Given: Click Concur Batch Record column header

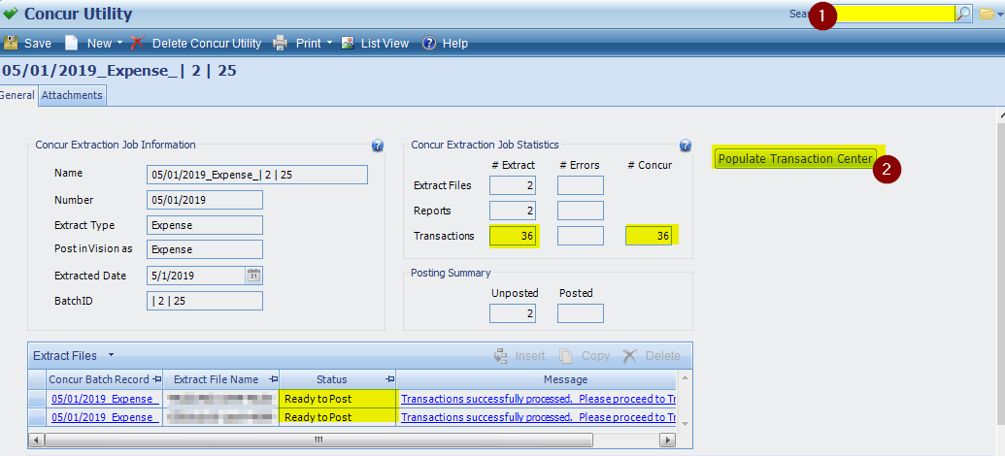Looking at the screenshot, I should point(105,379).
